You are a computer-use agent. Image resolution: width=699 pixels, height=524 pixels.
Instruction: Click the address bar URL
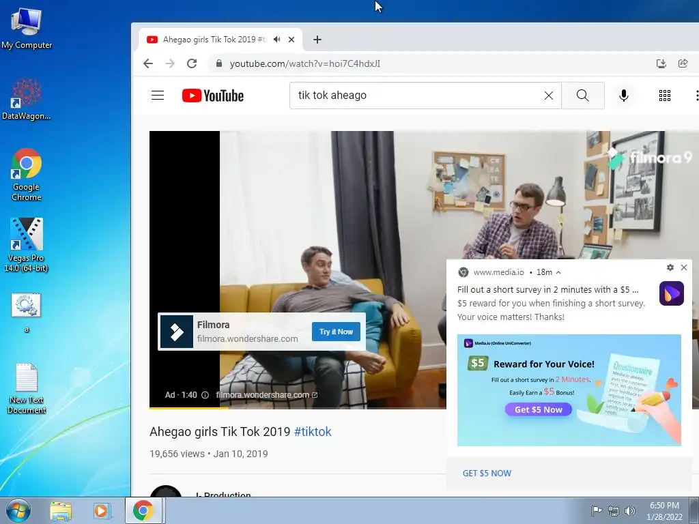[305, 63]
